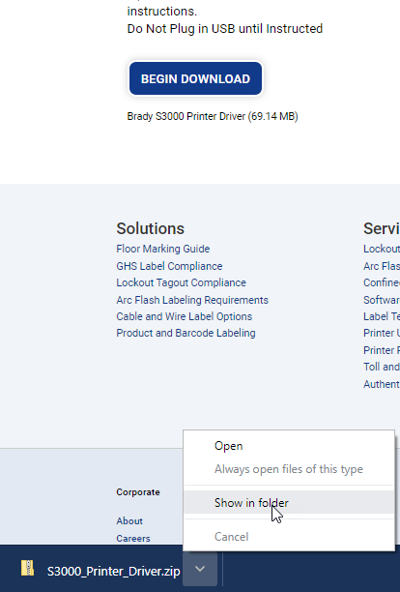Click the Toll and link under Services
Image resolution: width=400 pixels, height=592 pixels.
[382, 367]
